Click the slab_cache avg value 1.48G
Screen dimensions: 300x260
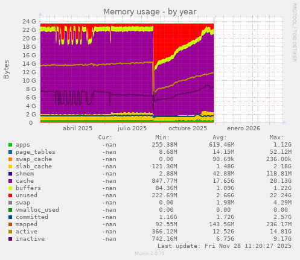(225, 166)
